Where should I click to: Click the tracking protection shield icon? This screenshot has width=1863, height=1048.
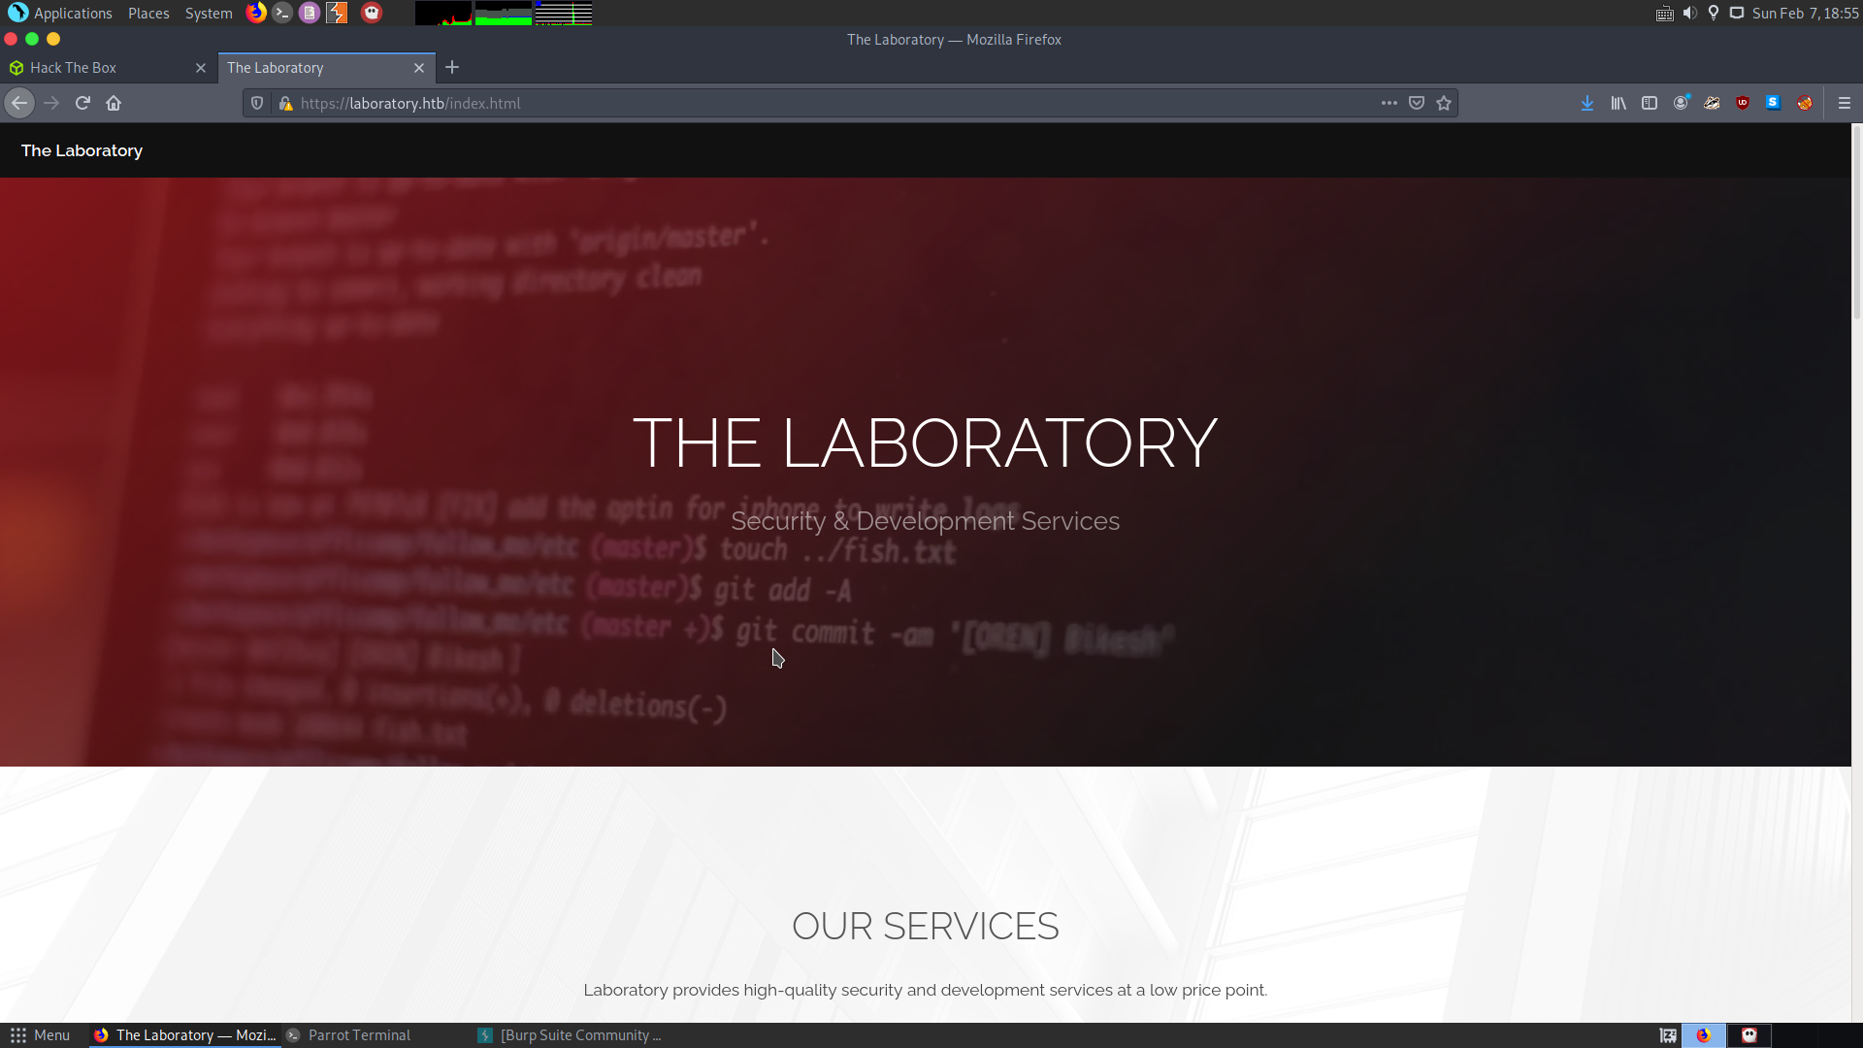257,103
